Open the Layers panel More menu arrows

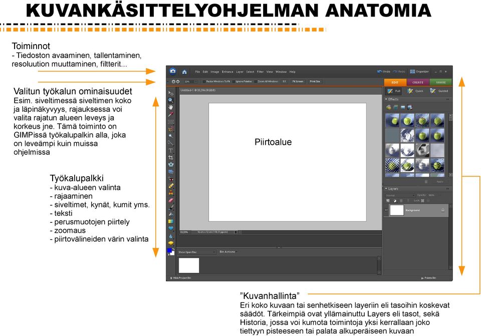click(x=447, y=189)
